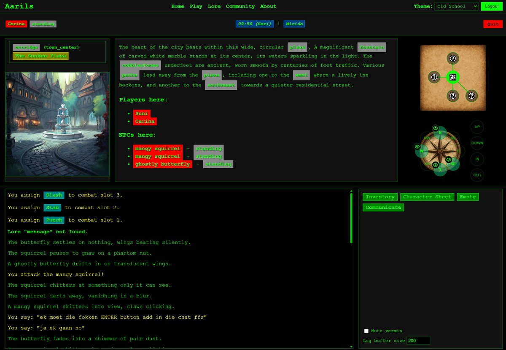506x350 pixels.
Task: Click the 'Lore "message" not found.' log line
Action: point(48,232)
